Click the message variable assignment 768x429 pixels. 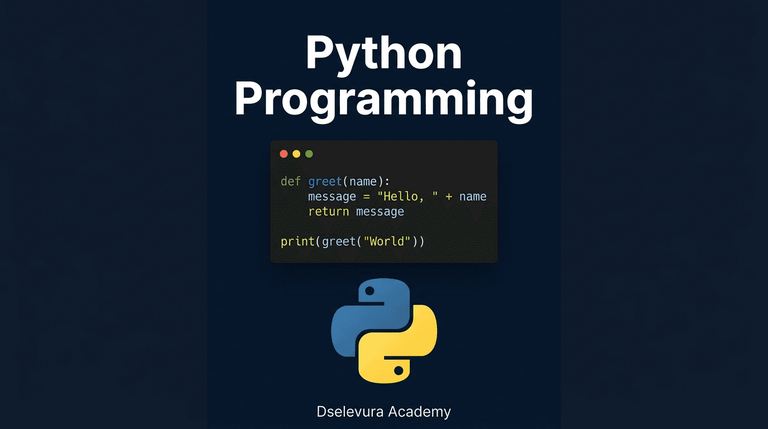(x=332, y=196)
